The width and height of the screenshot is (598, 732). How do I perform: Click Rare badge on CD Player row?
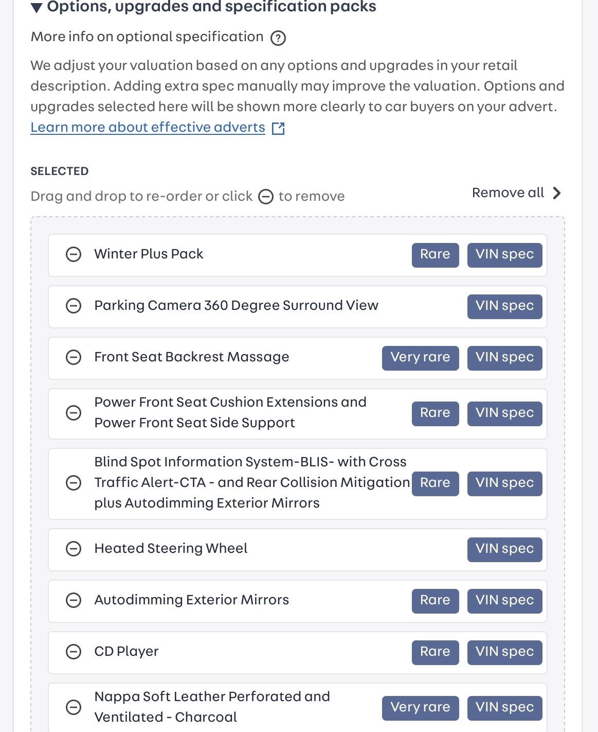pyautogui.click(x=435, y=652)
